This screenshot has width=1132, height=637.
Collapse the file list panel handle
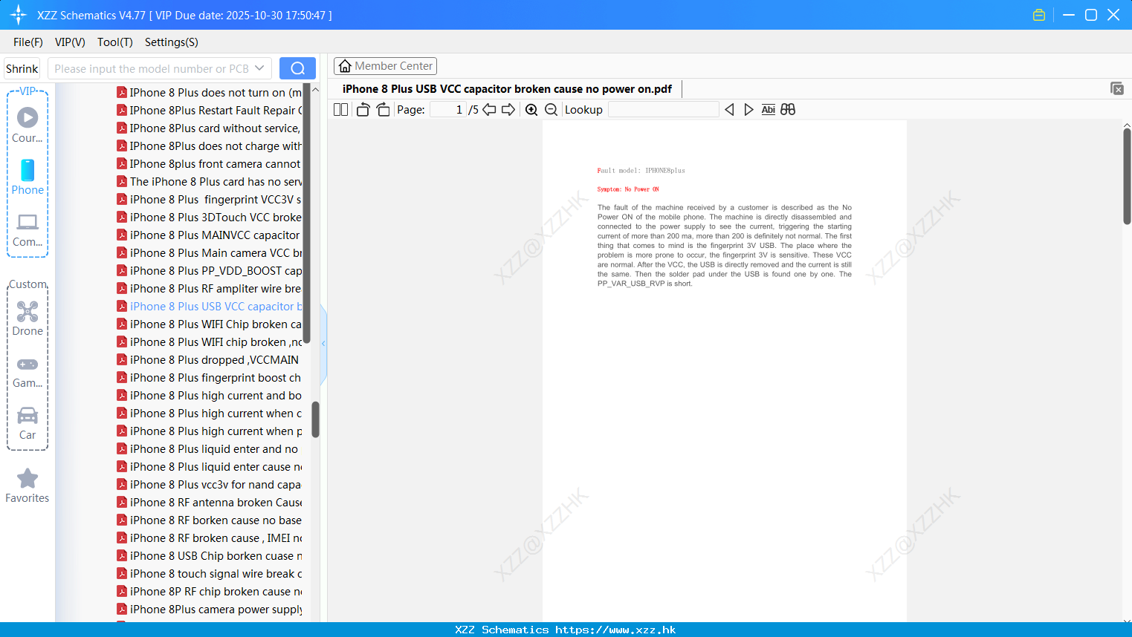323,344
